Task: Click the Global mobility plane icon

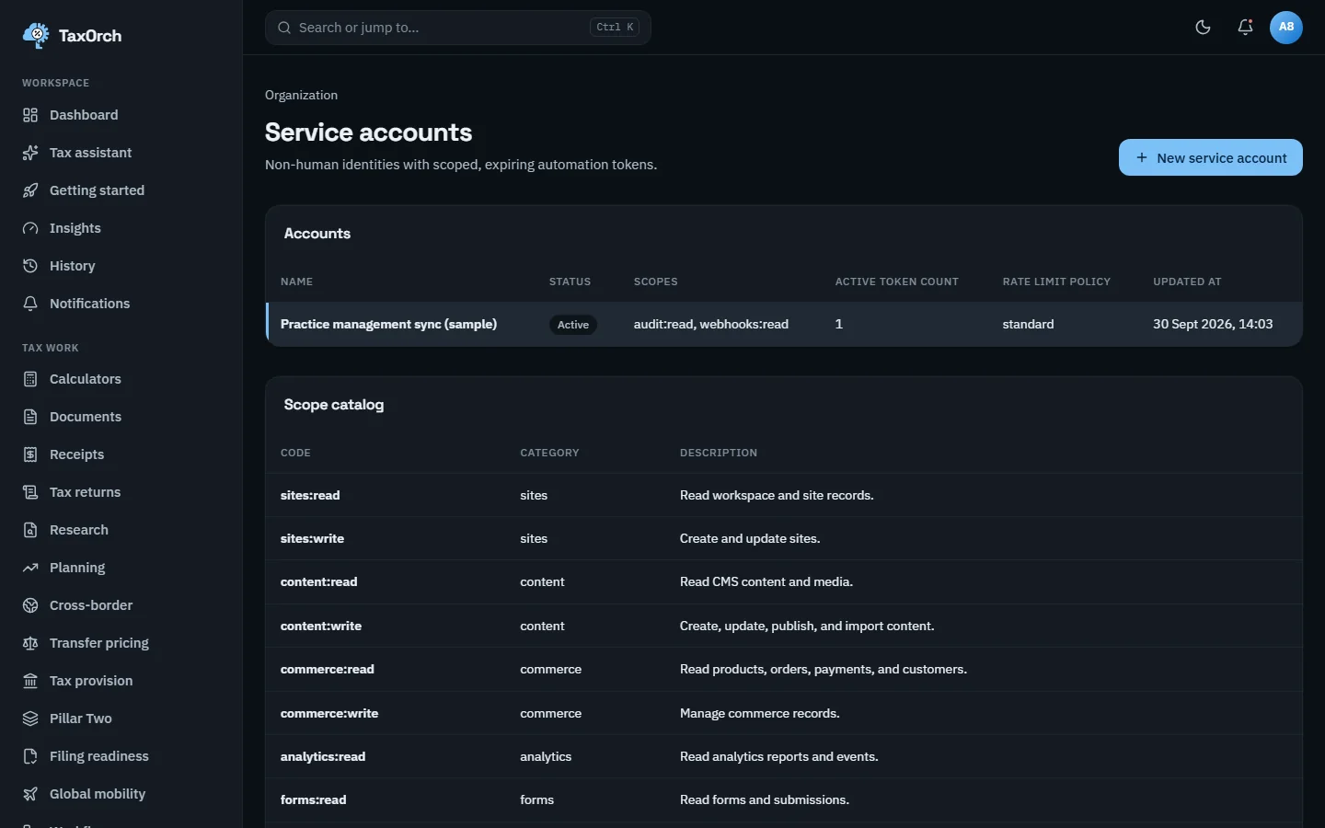Action: [x=30, y=794]
